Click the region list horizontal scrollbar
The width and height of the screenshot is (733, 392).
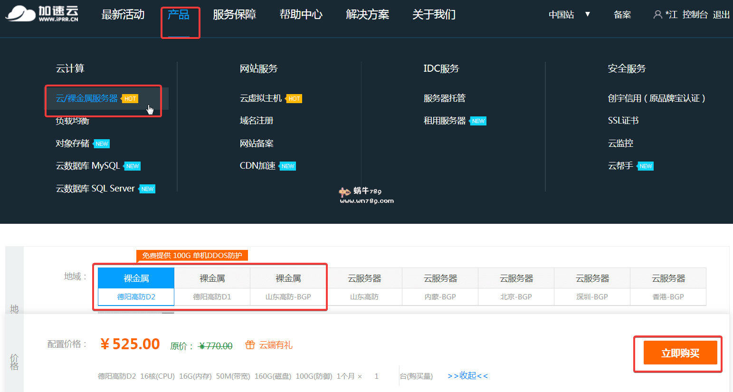pyautogui.click(x=136, y=313)
